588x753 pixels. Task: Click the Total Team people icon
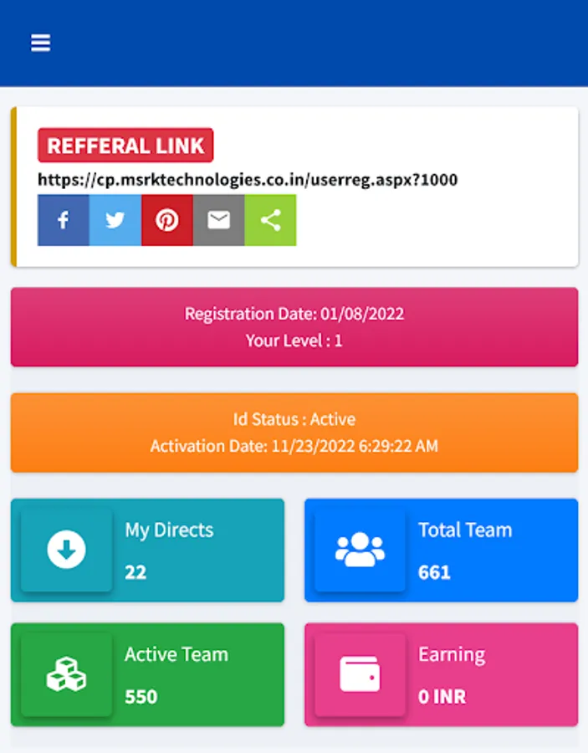(x=360, y=550)
